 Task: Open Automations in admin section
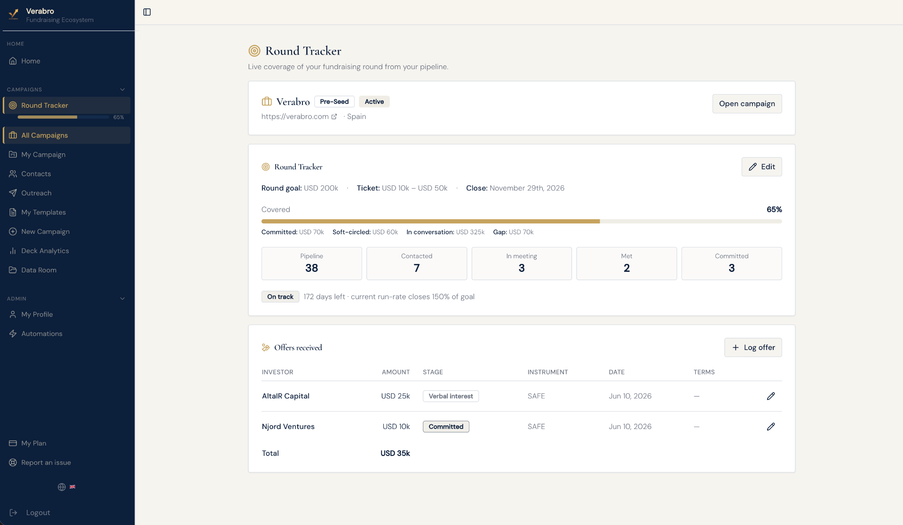[x=67, y=334]
